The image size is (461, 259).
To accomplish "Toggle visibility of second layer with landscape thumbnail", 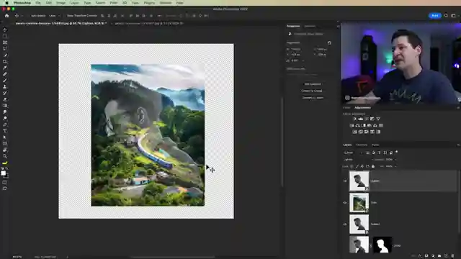I will tap(345, 203).
